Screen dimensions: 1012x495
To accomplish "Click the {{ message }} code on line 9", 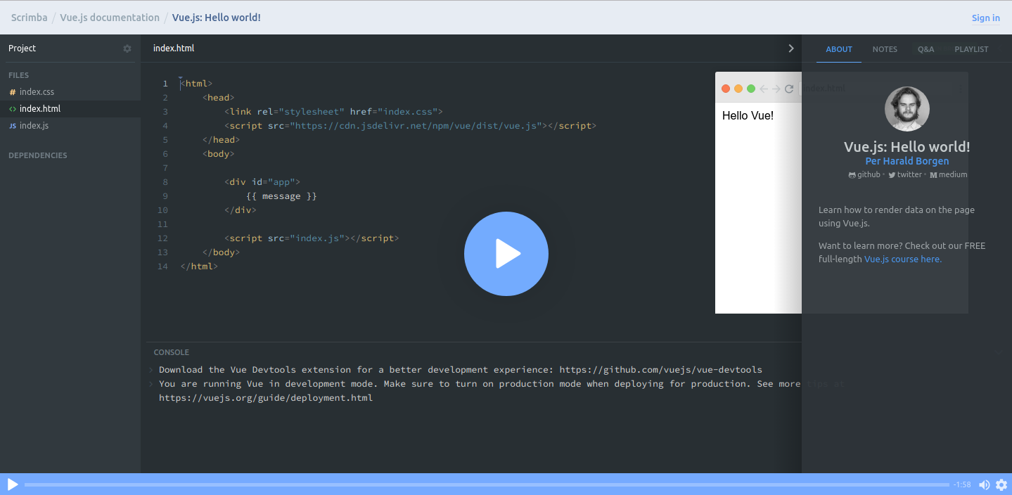I will (282, 196).
